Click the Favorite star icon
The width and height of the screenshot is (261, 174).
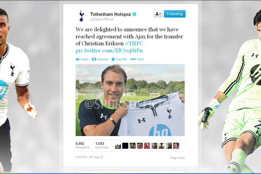[x=113, y=59]
